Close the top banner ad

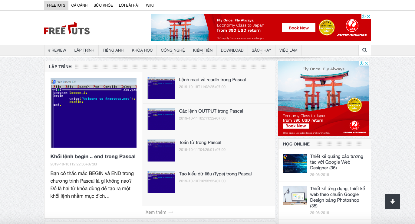pos(368,17)
